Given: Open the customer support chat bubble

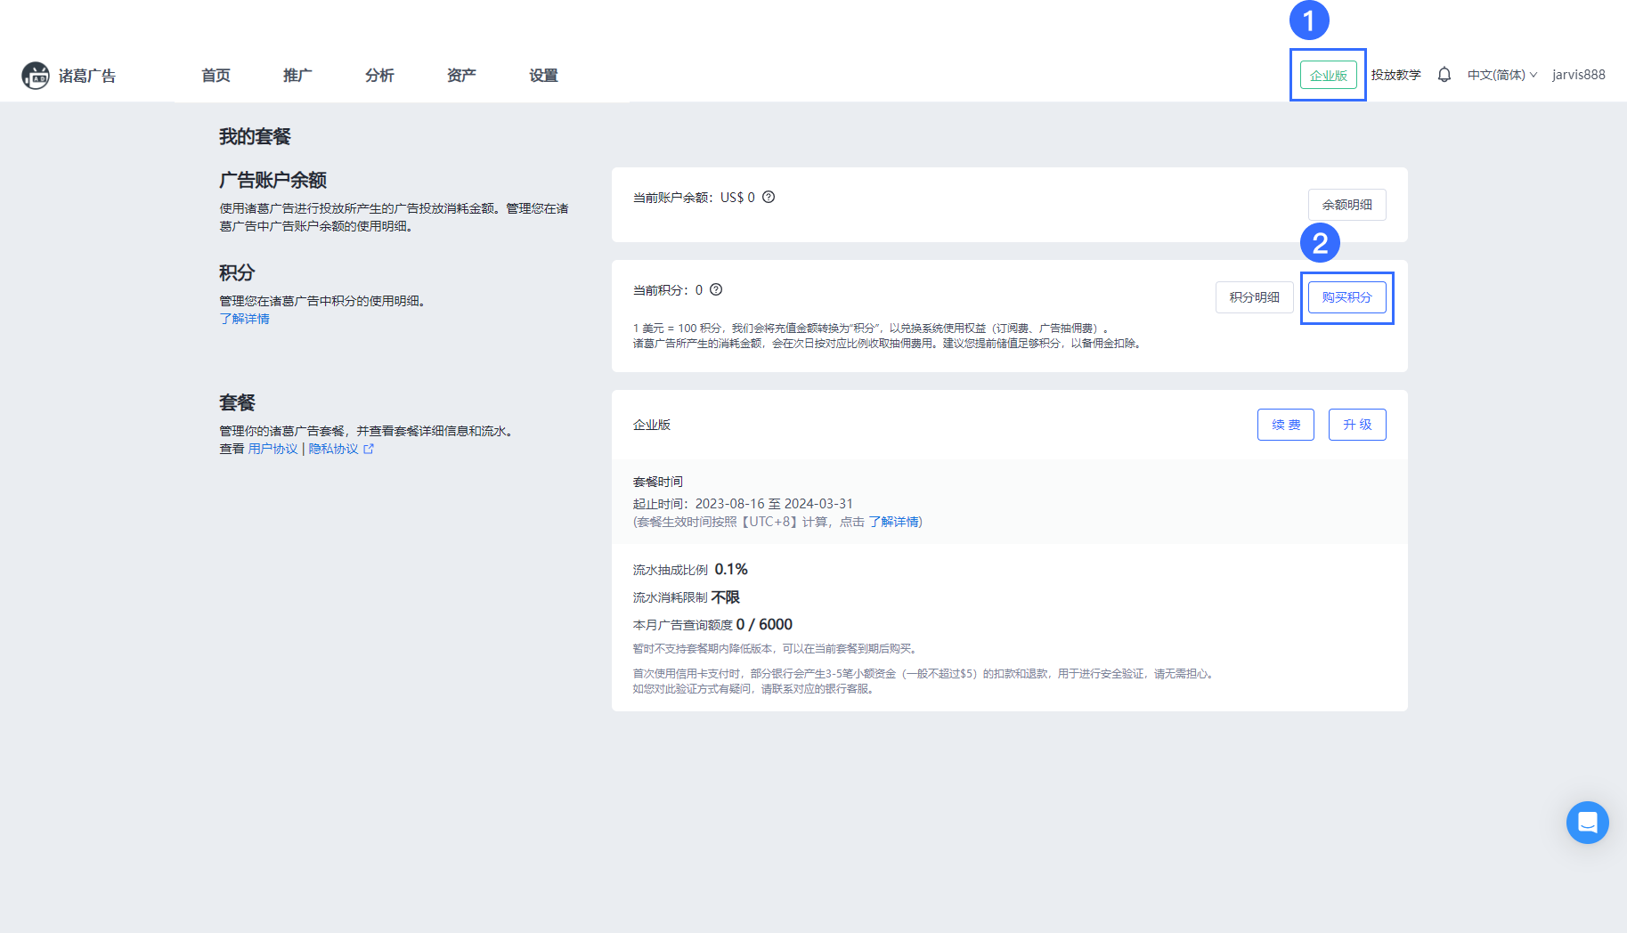Looking at the screenshot, I should 1588,823.
